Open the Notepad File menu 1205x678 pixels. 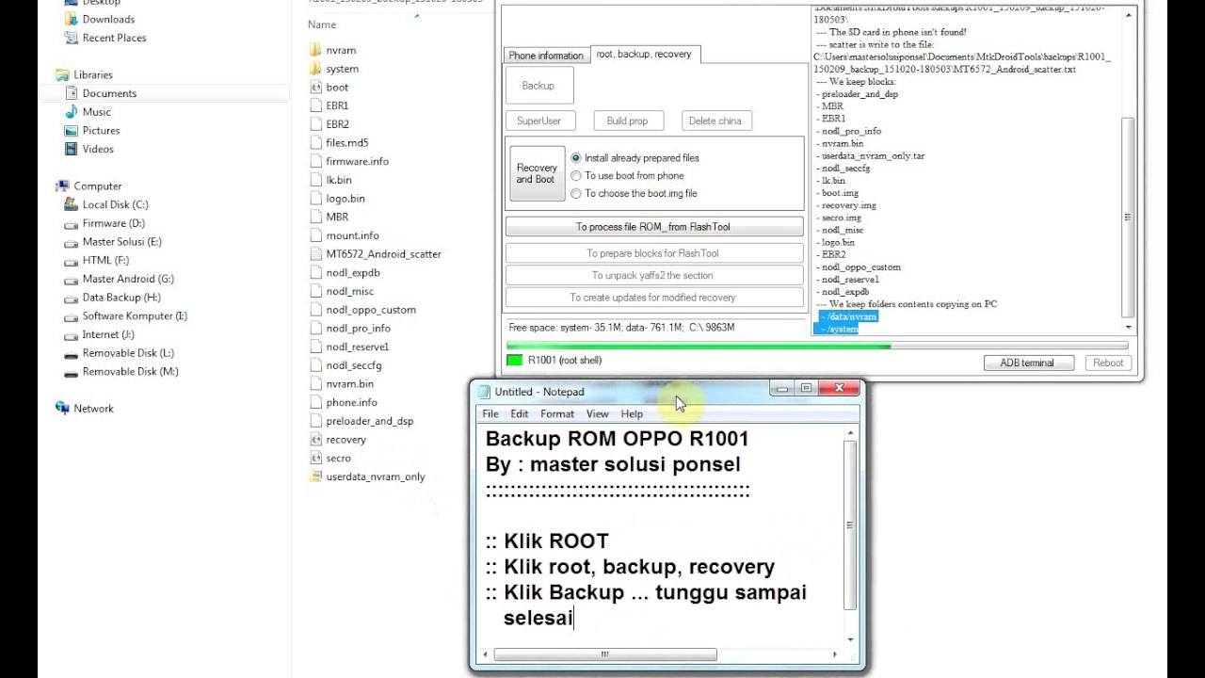click(x=490, y=413)
